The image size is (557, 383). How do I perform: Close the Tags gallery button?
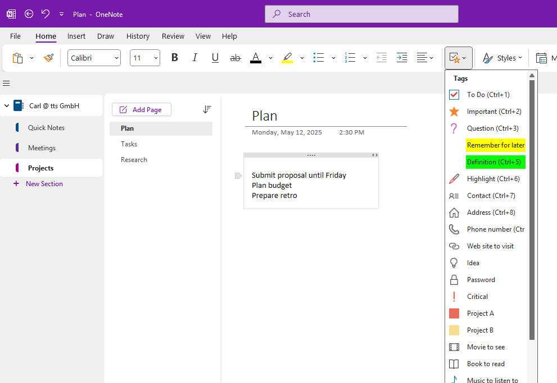pyautogui.click(x=458, y=58)
